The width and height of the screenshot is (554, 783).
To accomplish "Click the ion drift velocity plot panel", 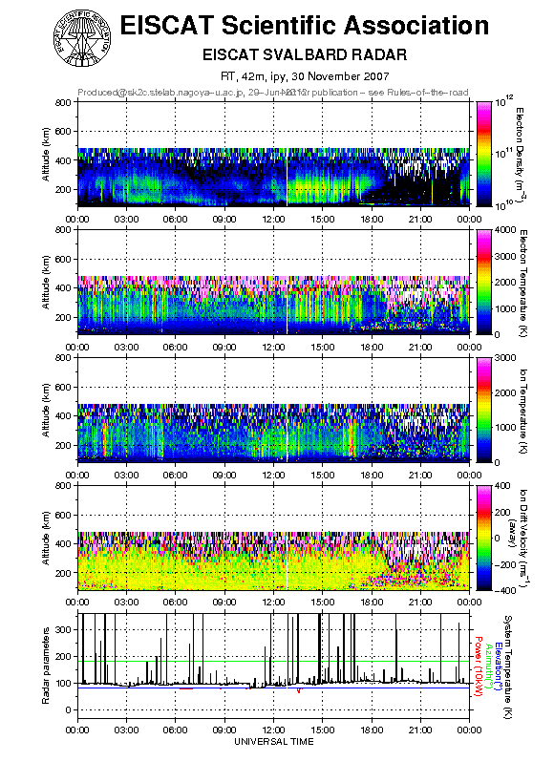I will tap(273, 538).
